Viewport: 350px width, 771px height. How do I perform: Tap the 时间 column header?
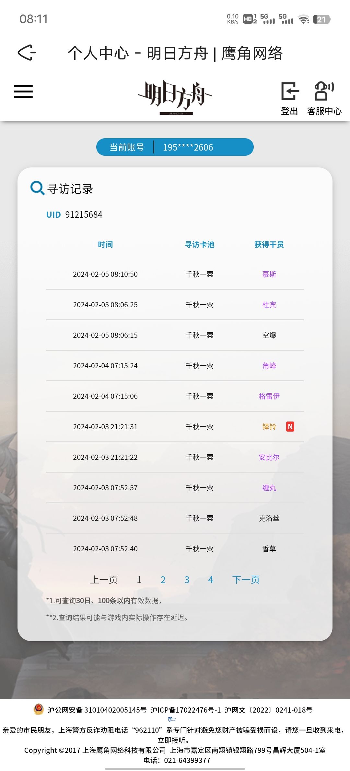click(105, 244)
